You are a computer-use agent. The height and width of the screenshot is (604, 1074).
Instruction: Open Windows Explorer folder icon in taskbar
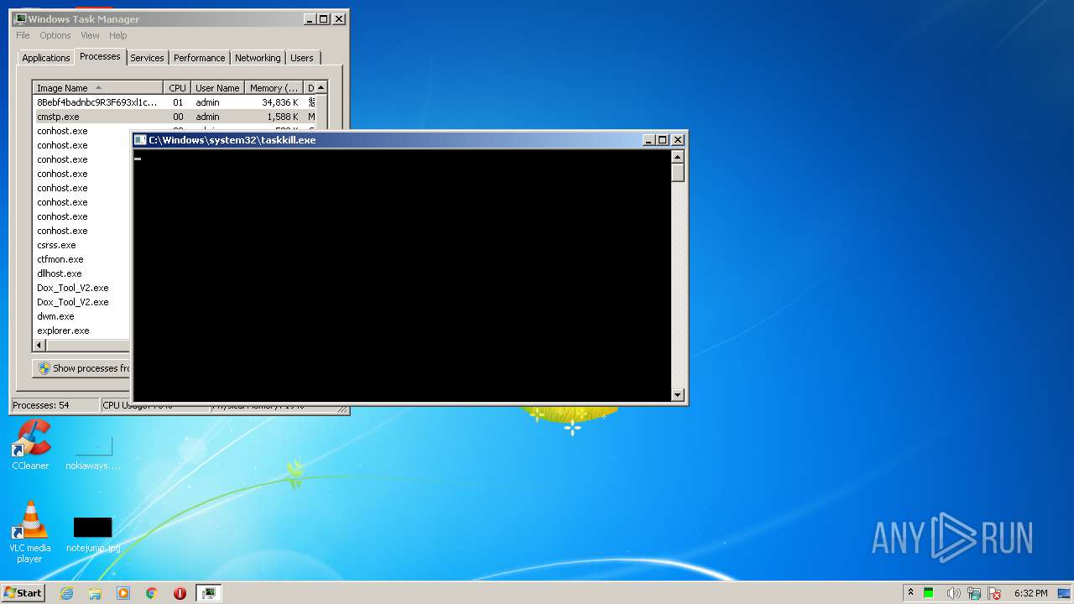coord(95,593)
